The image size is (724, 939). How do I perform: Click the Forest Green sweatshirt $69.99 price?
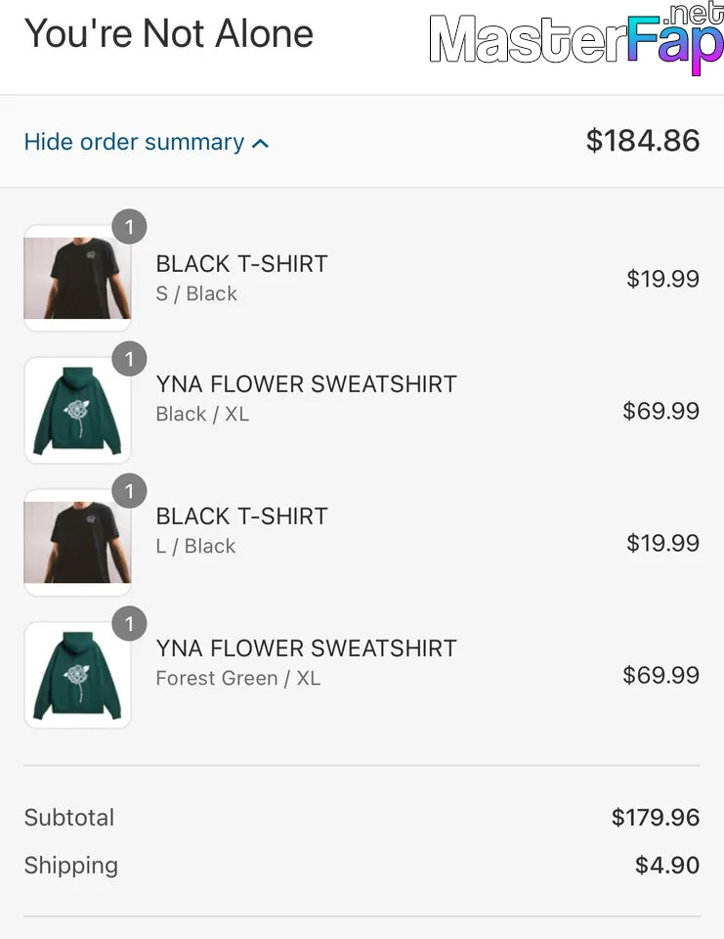coord(660,675)
